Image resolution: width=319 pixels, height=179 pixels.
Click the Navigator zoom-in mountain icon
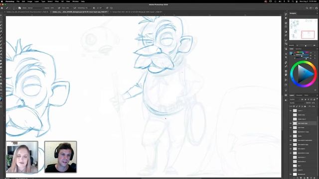(315, 45)
